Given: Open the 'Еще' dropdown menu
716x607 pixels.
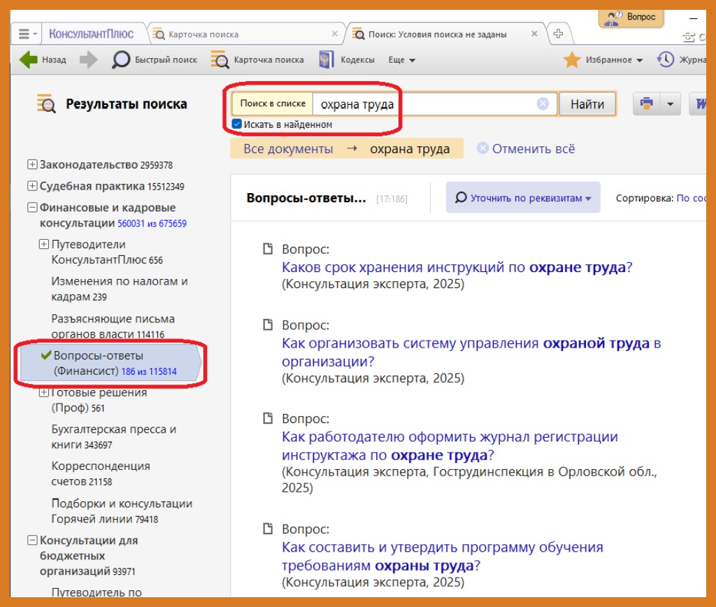Looking at the screenshot, I should coord(401,60).
